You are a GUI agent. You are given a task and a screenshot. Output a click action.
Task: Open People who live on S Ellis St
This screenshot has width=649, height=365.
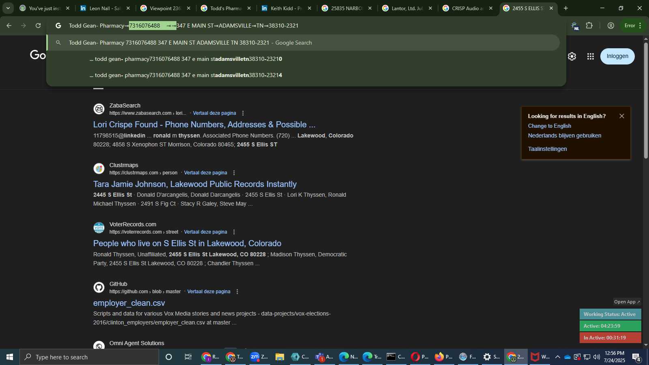coord(187,243)
